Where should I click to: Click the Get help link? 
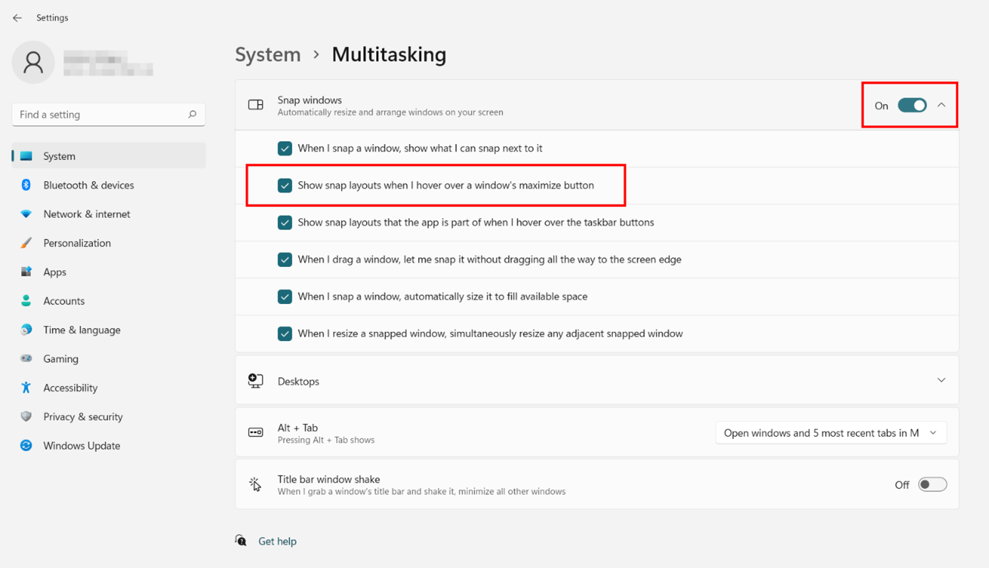click(x=278, y=541)
